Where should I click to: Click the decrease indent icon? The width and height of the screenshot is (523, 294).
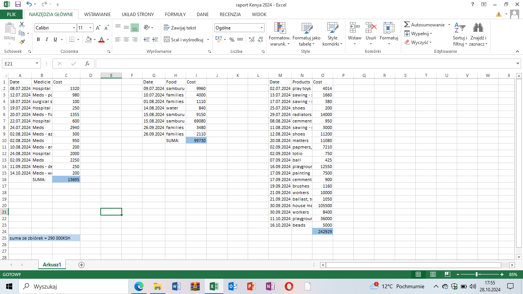click(147, 39)
